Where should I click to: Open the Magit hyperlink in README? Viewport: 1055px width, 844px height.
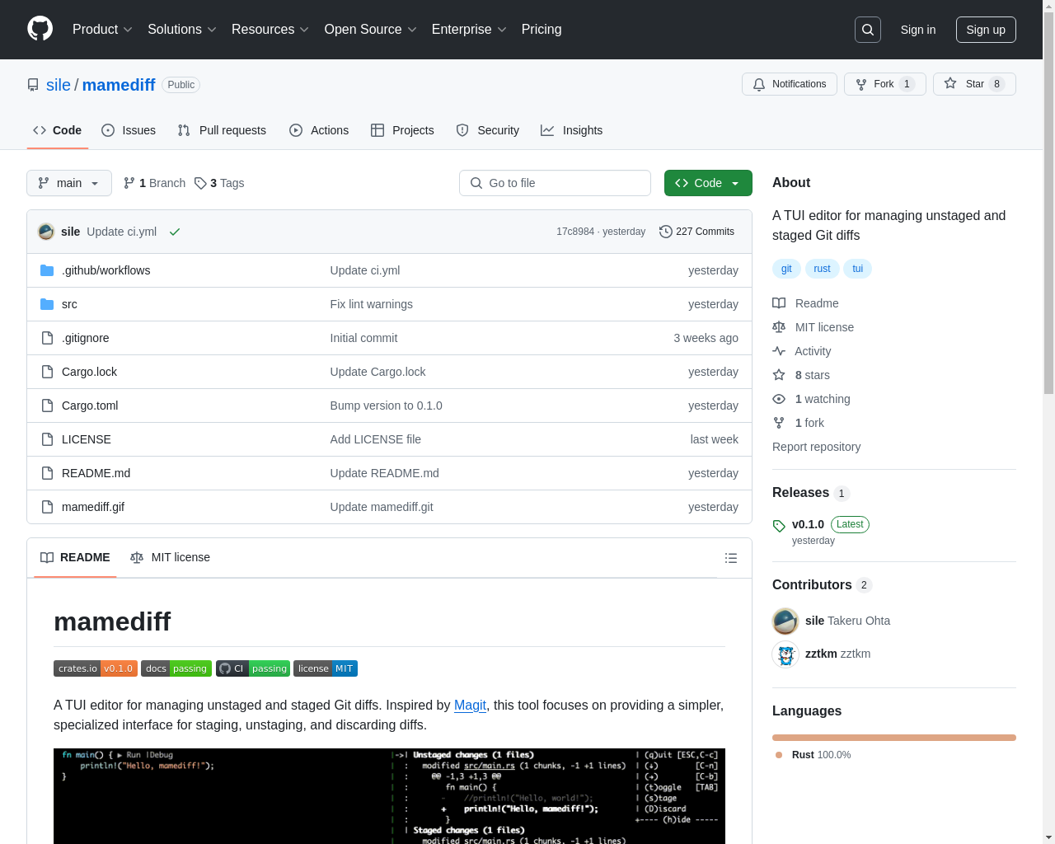tap(470, 705)
